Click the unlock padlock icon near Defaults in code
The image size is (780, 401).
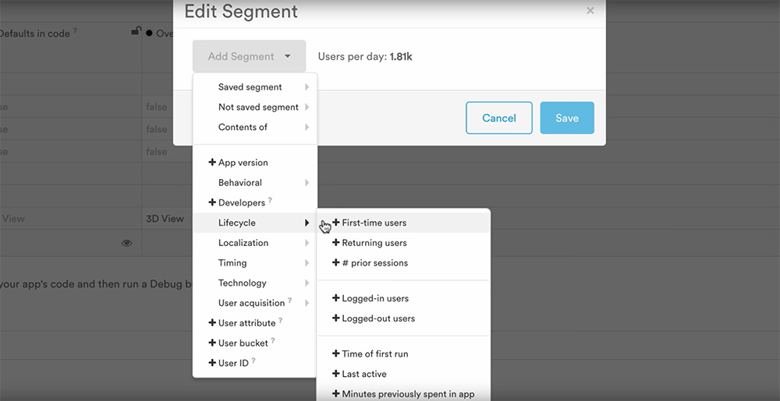[136, 31]
